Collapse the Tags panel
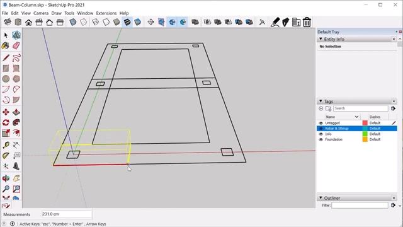The image size is (403, 227). point(321,101)
